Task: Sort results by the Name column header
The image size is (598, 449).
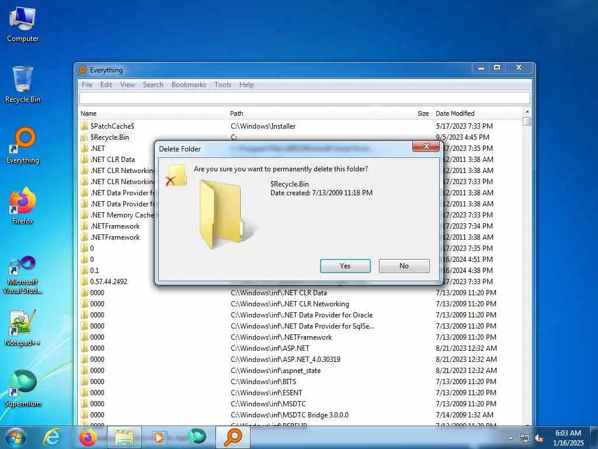Action: click(x=154, y=113)
